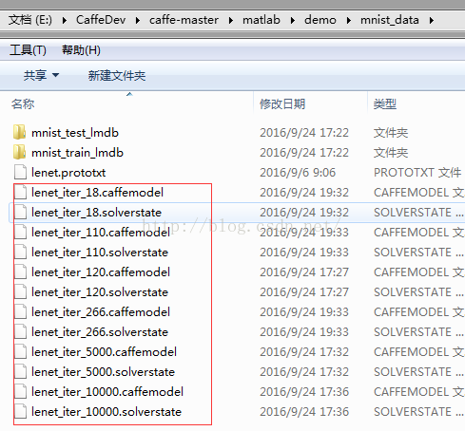Viewport: 465px width, 431px height.
Task: Select file name lenet_iter_10000.solverstate
Action: tap(107, 412)
